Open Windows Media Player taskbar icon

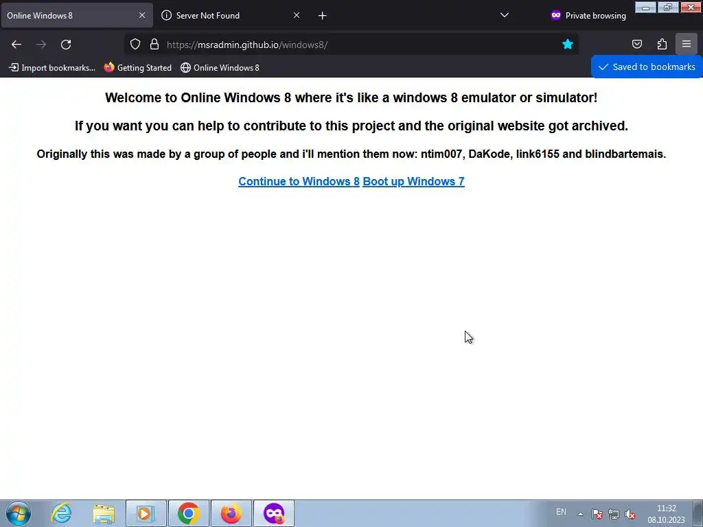[x=146, y=513]
